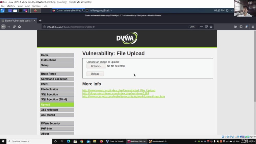
Task: Click the 120% zoom level indicator
Action: 192,27
